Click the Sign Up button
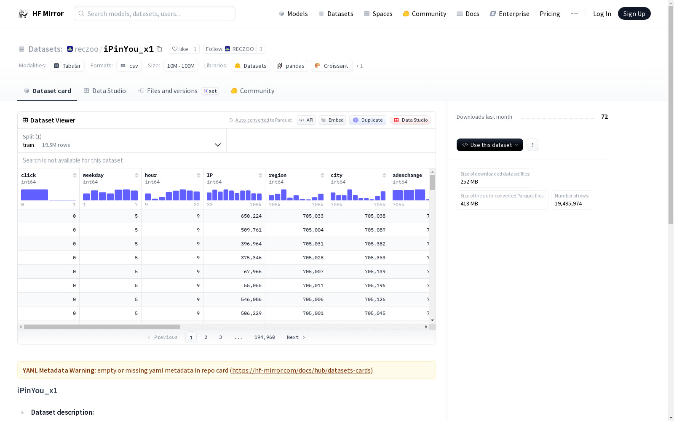 (x=634, y=13)
